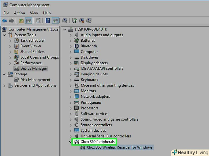Expand the Services and Applications node
This screenshot has height=156, width=209.
tap(4, 86)
